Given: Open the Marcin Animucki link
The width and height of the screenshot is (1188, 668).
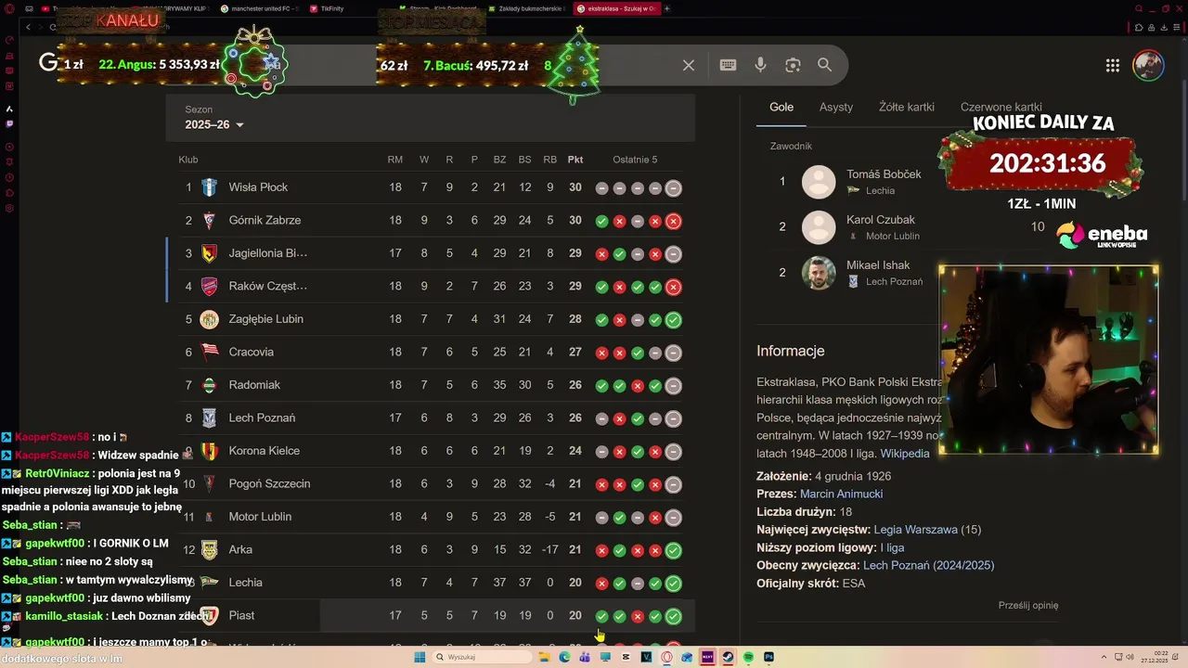Looking at the screenshot, I should (841, 494).
